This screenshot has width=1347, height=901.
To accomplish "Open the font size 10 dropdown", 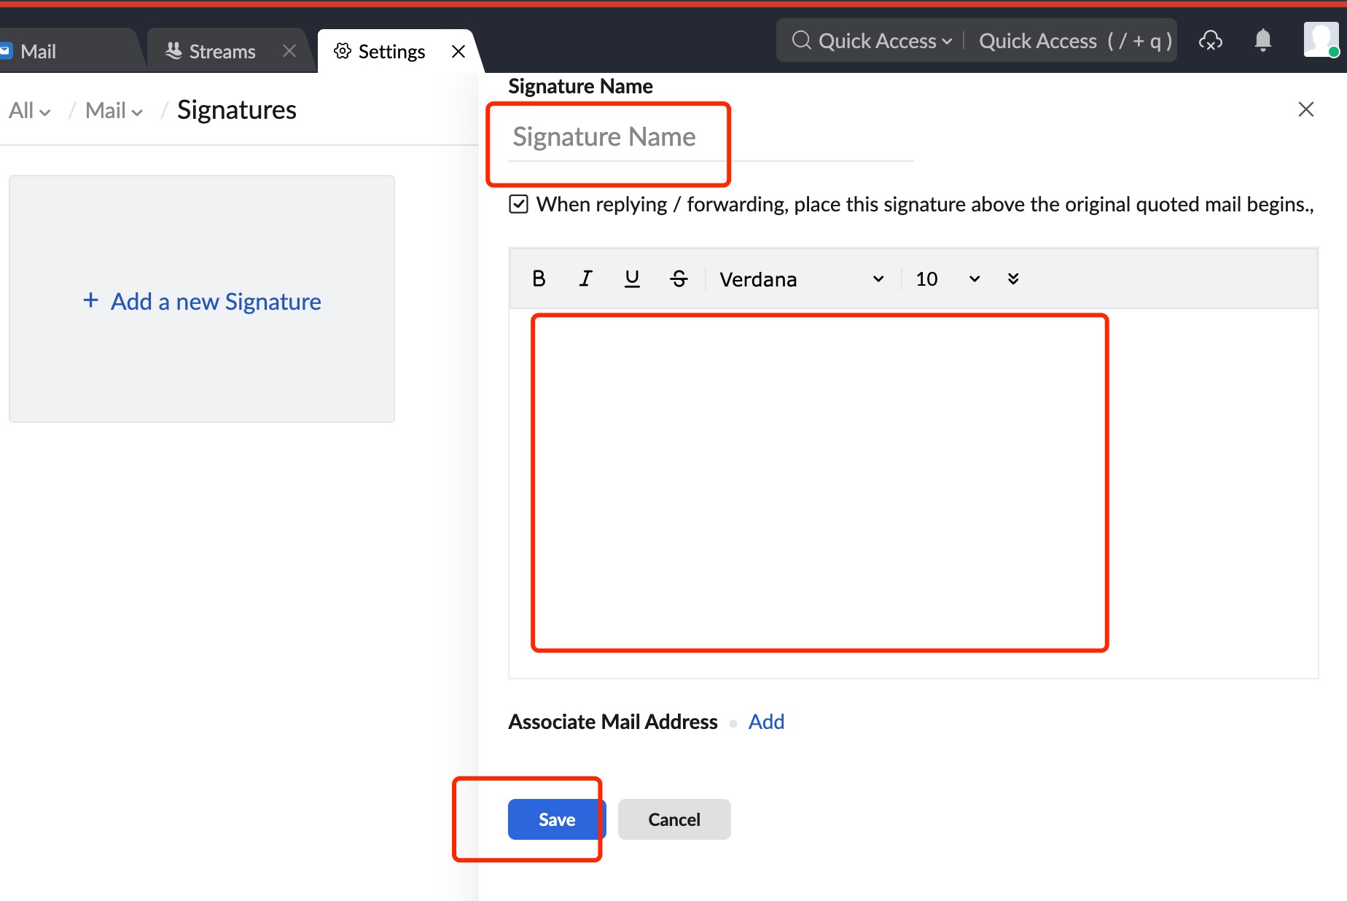I will coord(946,278).
